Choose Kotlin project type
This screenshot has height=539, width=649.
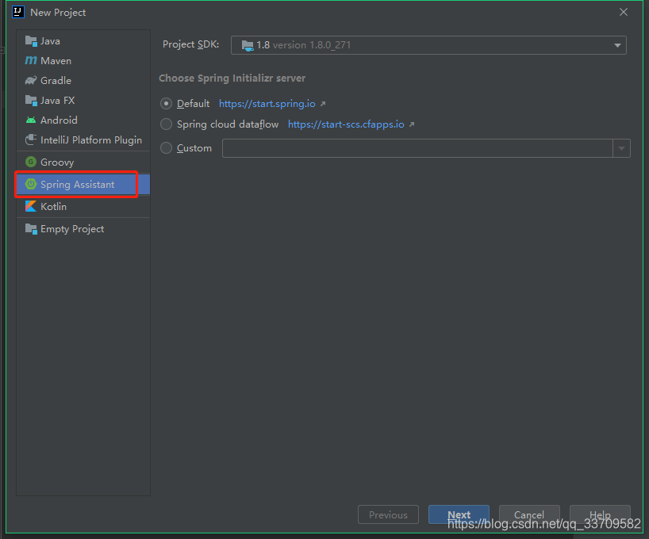(x=83, y=206)
